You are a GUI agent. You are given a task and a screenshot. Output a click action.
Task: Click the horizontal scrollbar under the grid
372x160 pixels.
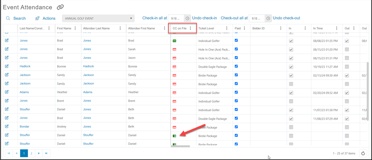180,146
